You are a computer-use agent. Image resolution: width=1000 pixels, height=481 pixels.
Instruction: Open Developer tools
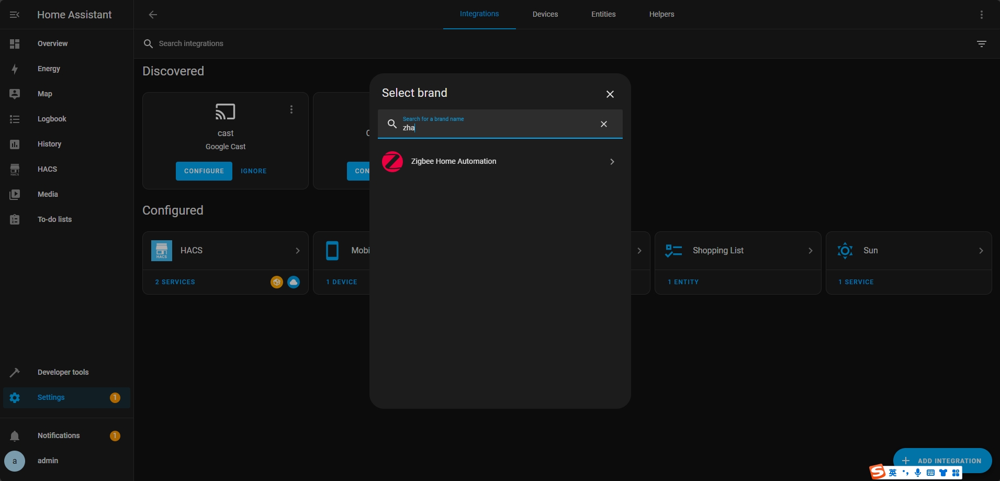[63, 372]
